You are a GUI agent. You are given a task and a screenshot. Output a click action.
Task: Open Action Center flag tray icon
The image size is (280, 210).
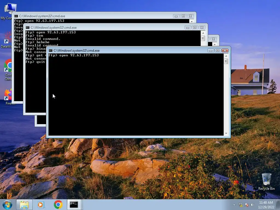pos(247,205)
